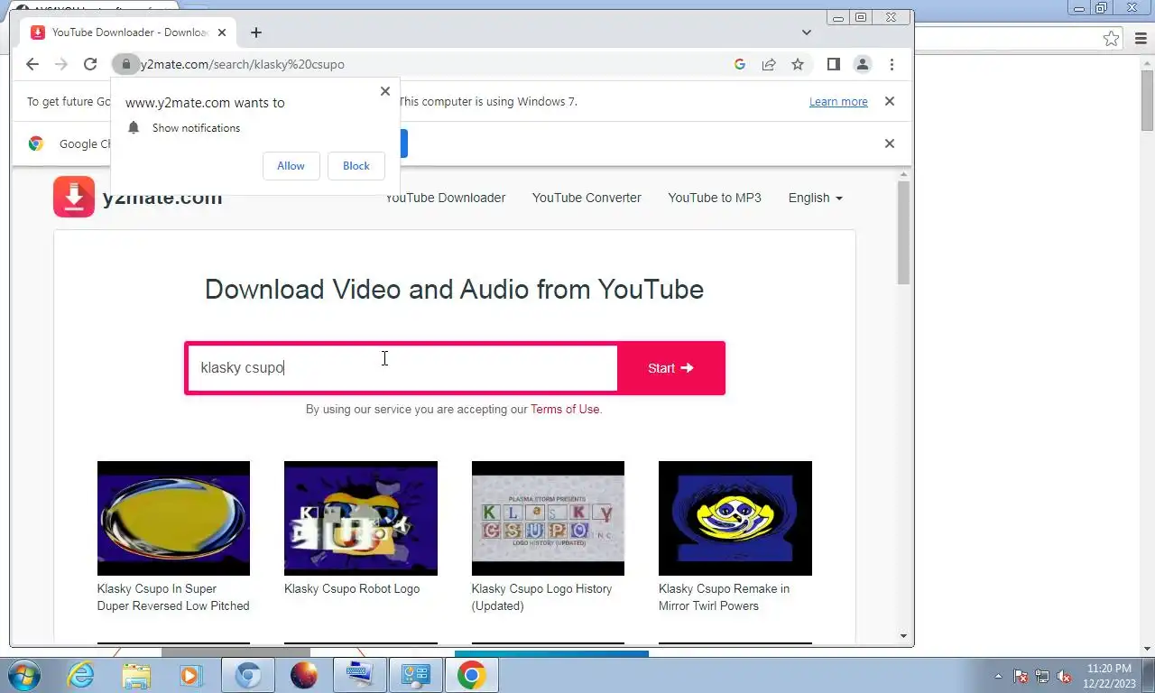Dismiss the notification permission popup
The image size is (1155, 693).
pos(385,91)
